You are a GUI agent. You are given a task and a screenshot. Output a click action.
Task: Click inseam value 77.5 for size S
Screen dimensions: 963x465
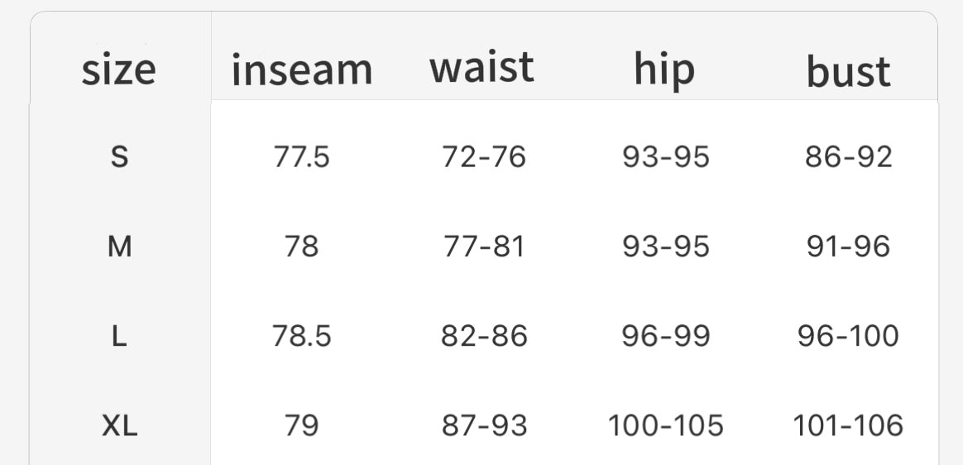click(302, 156)
